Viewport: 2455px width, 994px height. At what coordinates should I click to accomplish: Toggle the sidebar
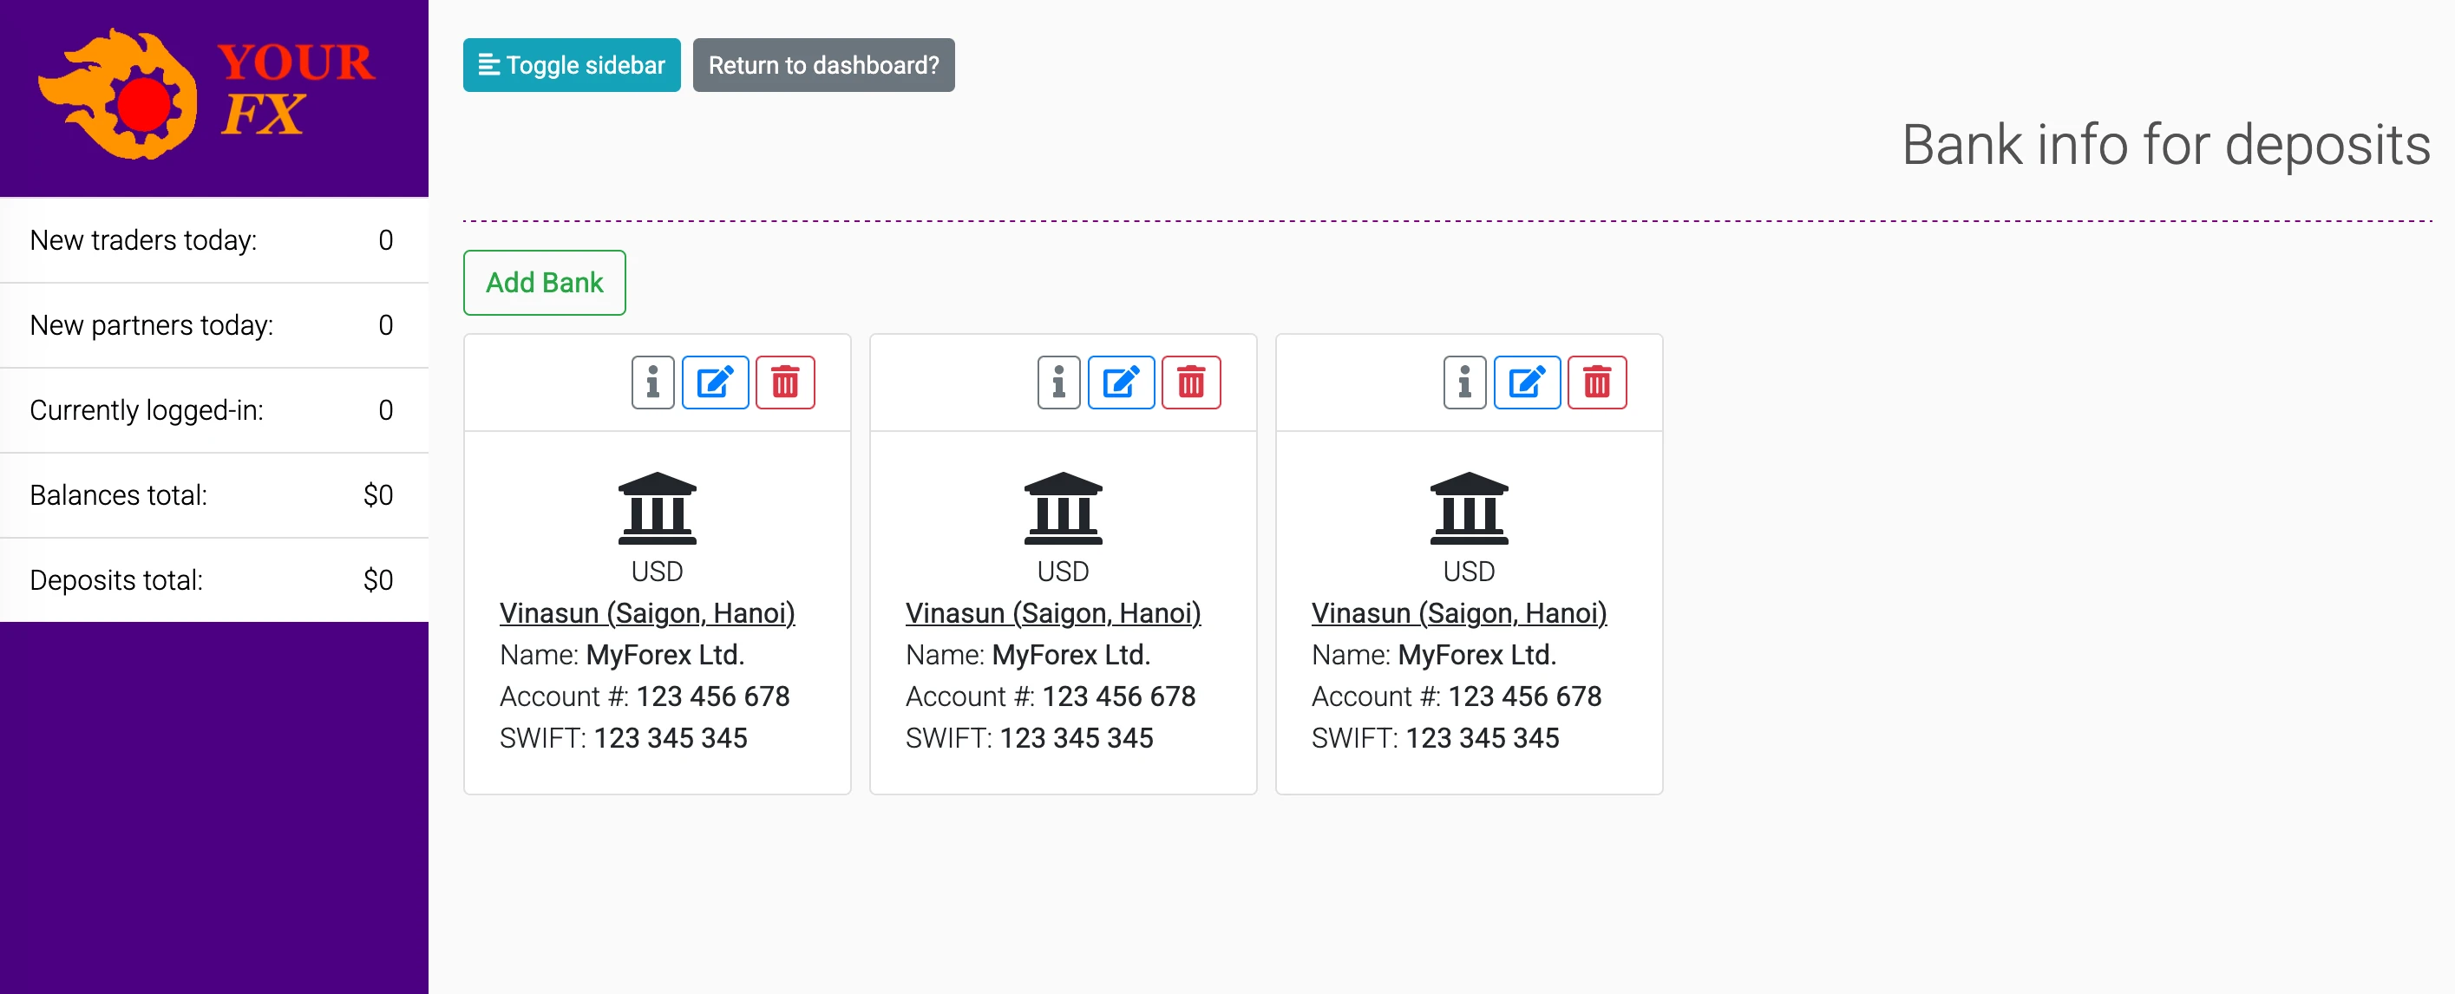571,65
